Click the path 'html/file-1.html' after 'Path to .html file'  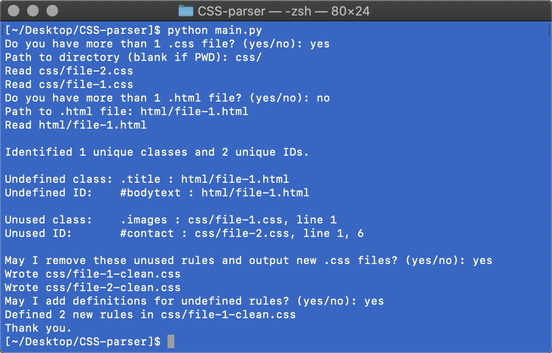[x=194, y=112]
